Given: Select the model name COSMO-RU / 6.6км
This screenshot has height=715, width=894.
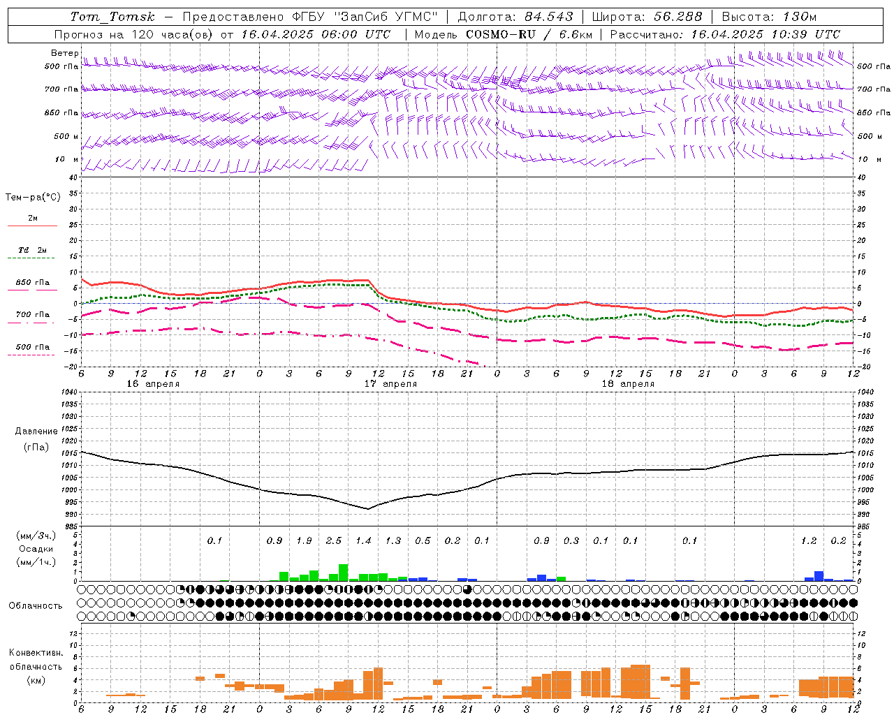Looking at the screenshot, I should pyautogui.click(x=529, y=34).
